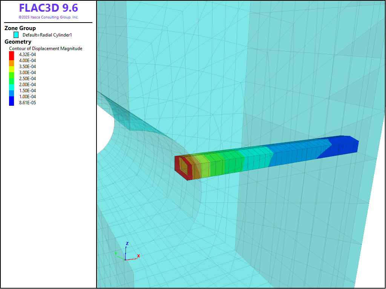Screen dimensions: 386x289
Task: Click the 4.32E-04 maximum contour value
Action: click(x=28, y=55)
